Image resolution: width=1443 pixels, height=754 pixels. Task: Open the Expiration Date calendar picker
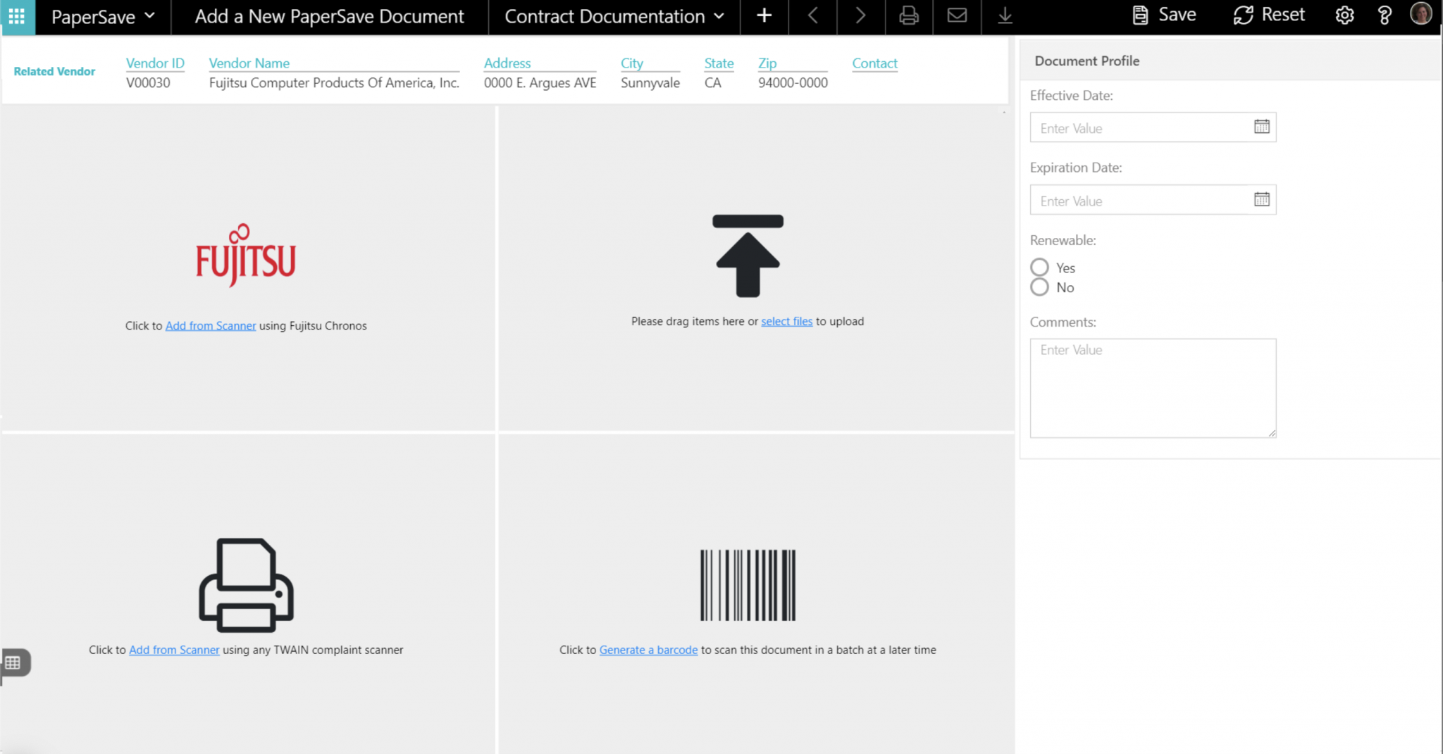pos(1261,200)
